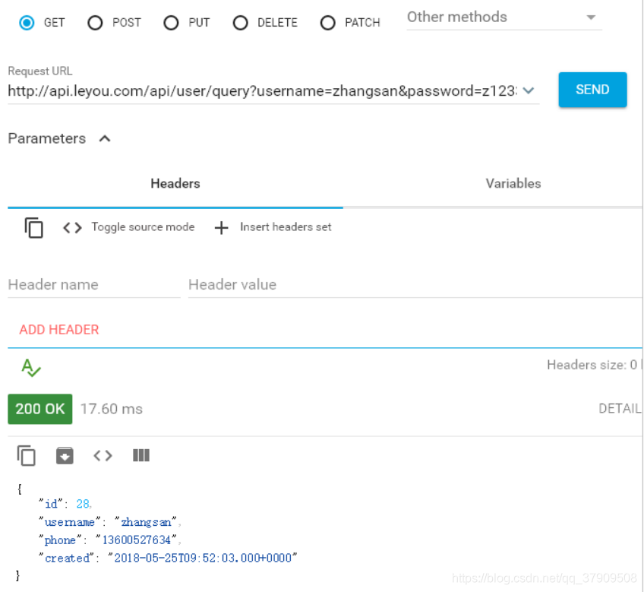Click the Toggle source mode label
The width and height of the screenshot is (644, 592).
click(143, 227)
